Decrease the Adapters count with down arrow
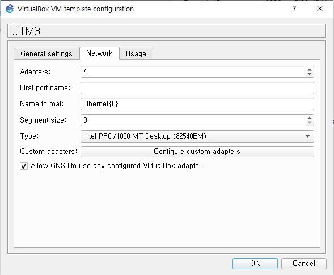334x275 pixels. click(x=310, y=74)
